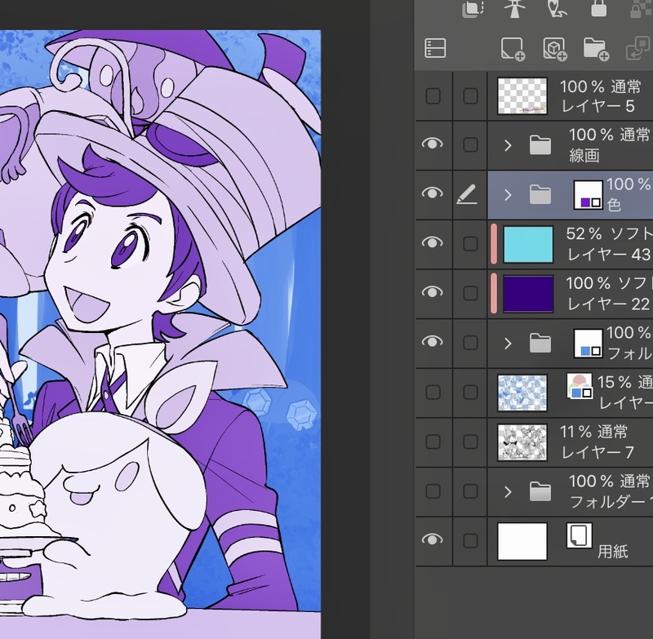Click blue layer color thumbnail of フォル folder
This screenshot has width=653, height=639.
point(588,344)
